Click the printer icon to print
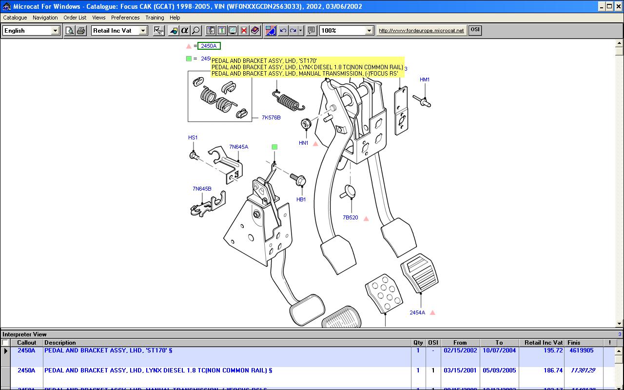 [81, 31]
